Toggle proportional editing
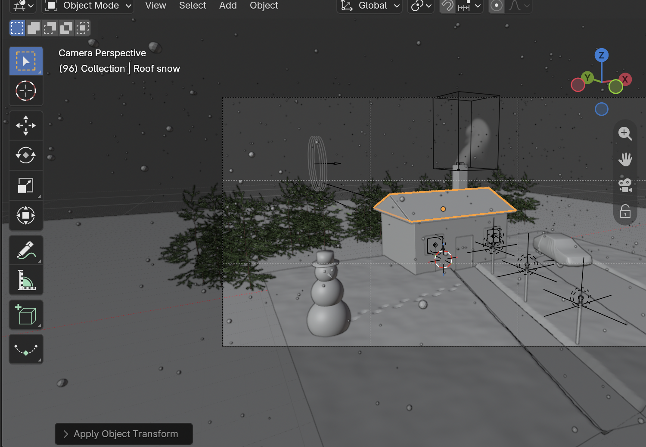Viewport: 646px width, 447px height. click(x=497, y=6)
